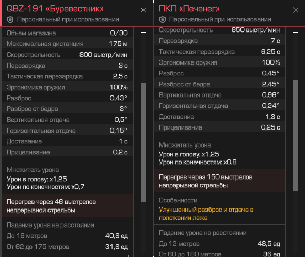Click the yellow Особенности prone-bonus text

206,214
